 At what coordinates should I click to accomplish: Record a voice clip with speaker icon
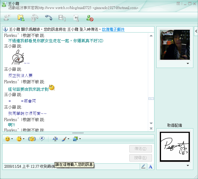click(x=42, y=139)
